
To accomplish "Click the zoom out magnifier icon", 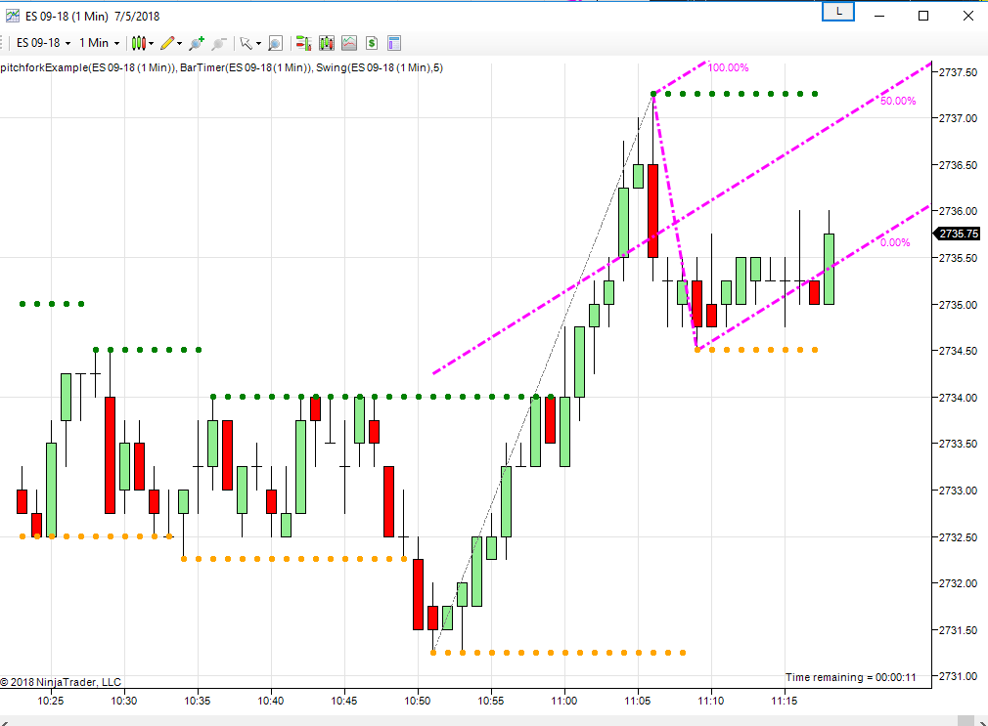I will (x=219, y=43).
